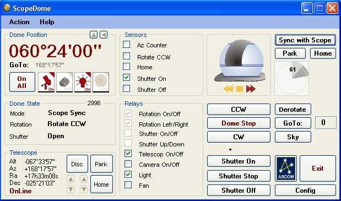Click the yellow rewind arrows under dome
This screenshot has height=201, width=341.
(x=229, y=89)
